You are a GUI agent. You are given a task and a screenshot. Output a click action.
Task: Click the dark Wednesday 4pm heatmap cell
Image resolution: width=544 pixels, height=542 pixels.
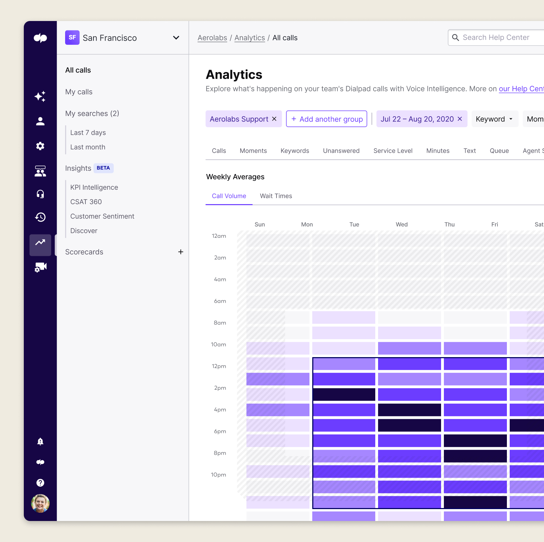(x=410, y=410)
